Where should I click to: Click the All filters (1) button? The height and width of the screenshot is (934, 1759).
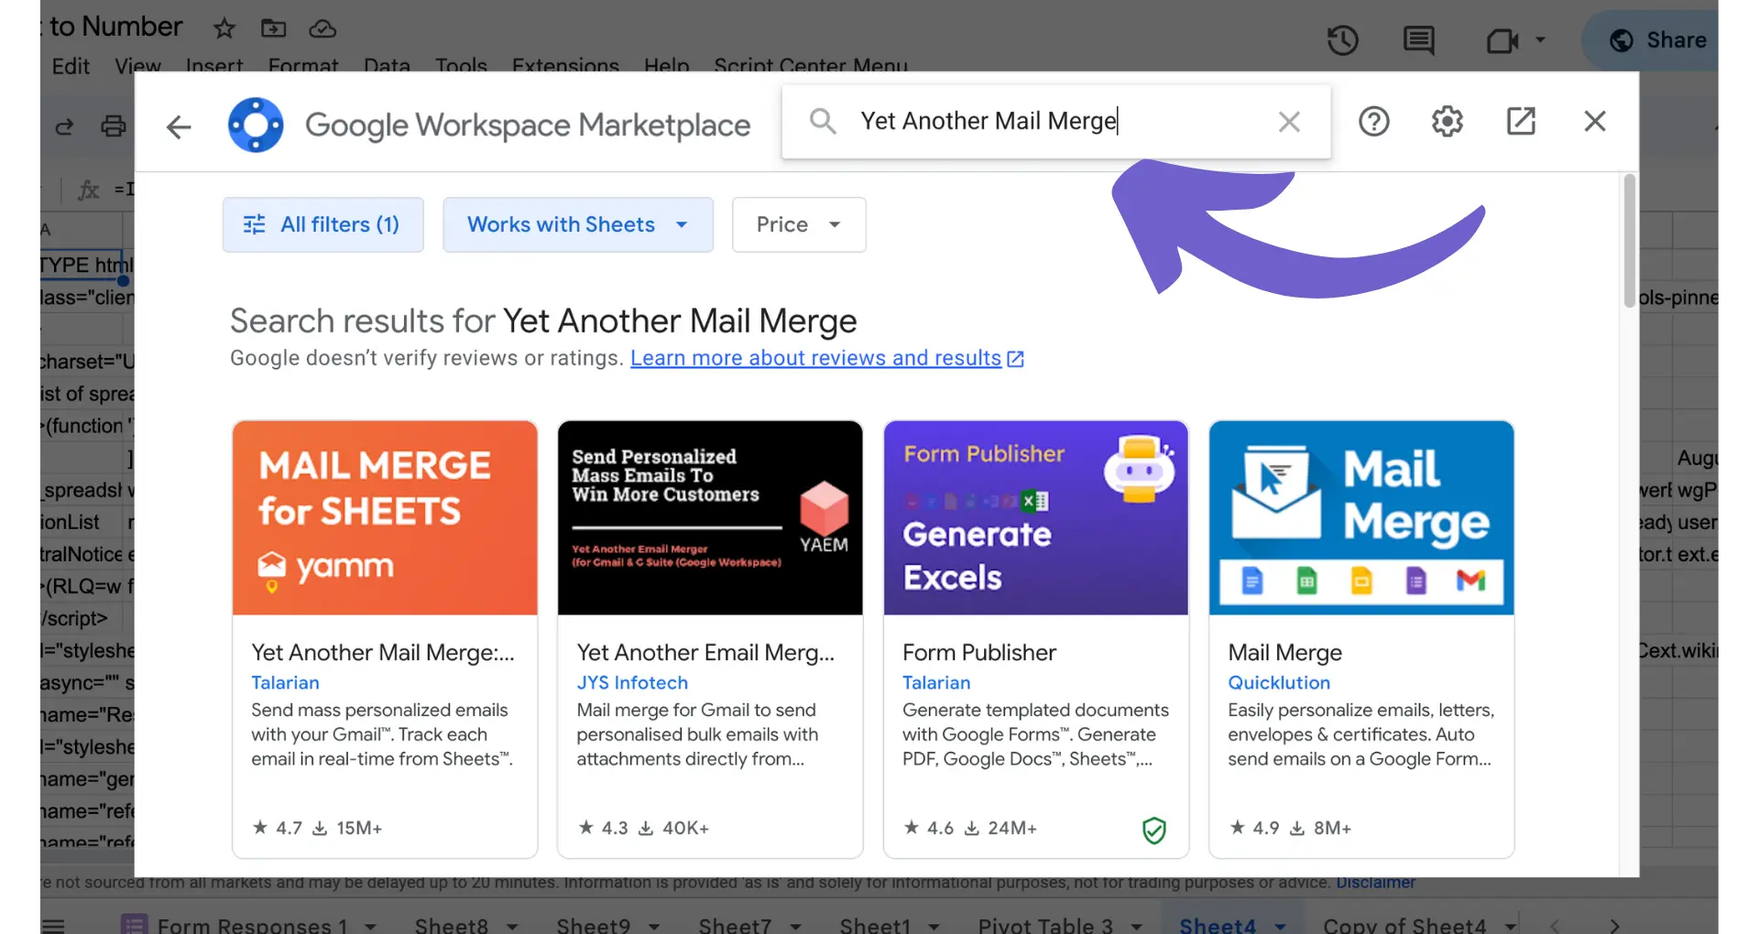pos(322,224)
